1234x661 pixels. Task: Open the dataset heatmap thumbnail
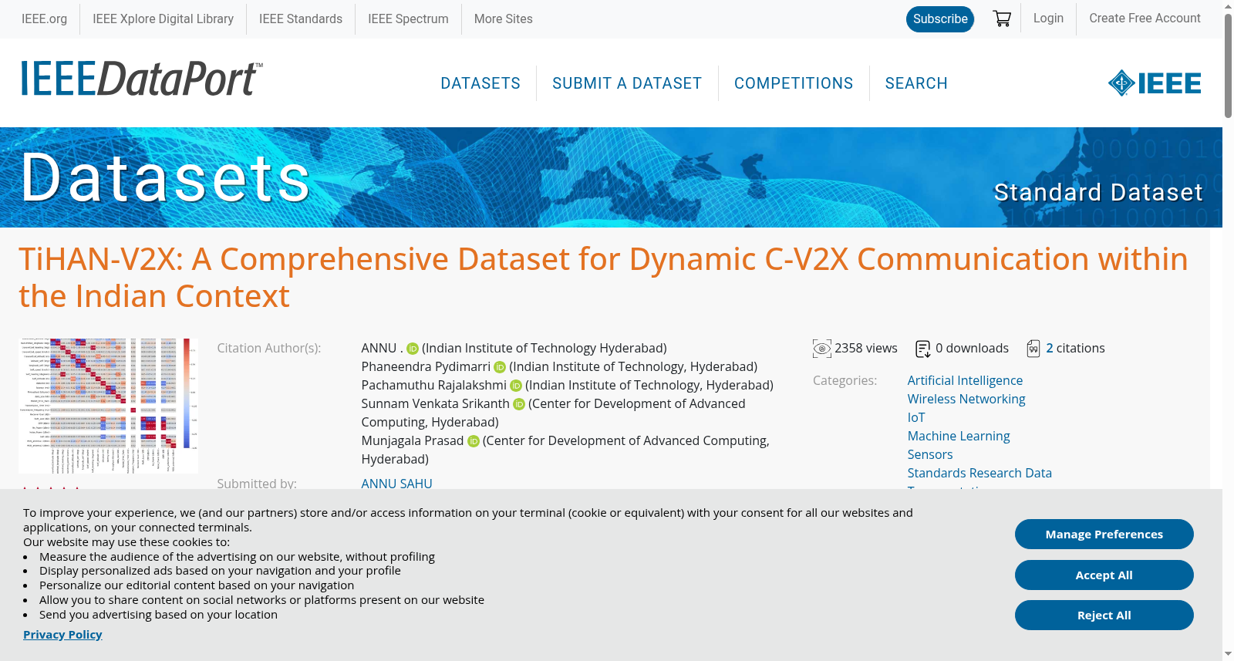[108, 406]
